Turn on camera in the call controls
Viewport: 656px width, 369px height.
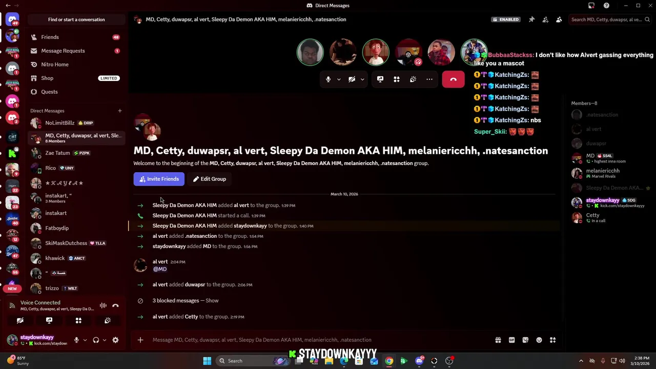tap(352, 79)
